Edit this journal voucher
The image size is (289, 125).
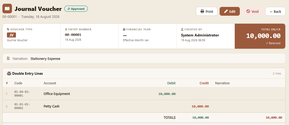tap(230, 11)
